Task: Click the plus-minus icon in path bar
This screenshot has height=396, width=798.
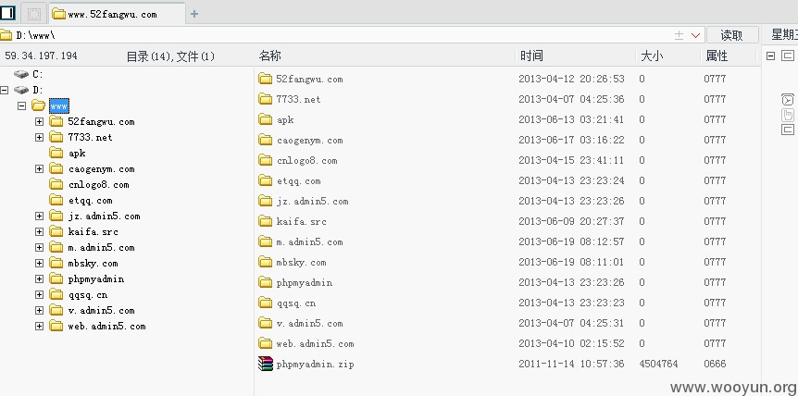Action: (679, 35)
